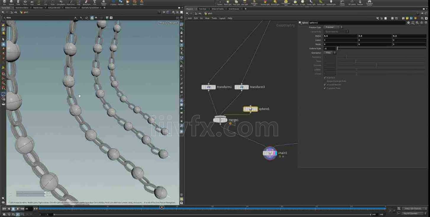The width and height of the screenshot is (430, 217).
Task: Open the Orientation axis dropdown
Action: pos(329,52)
